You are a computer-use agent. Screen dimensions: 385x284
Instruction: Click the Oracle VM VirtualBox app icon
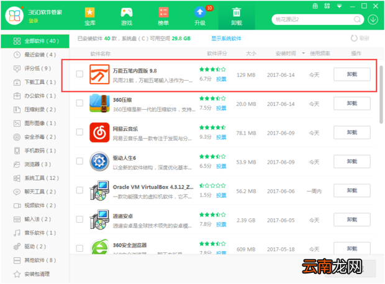(x=99, y=190)
